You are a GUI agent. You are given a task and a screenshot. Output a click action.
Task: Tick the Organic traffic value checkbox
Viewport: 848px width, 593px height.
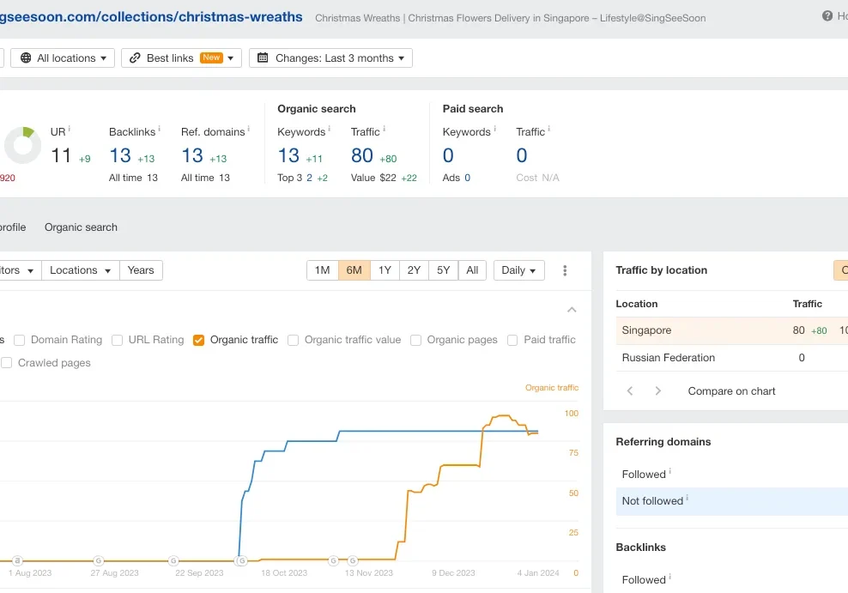(294, 340)
